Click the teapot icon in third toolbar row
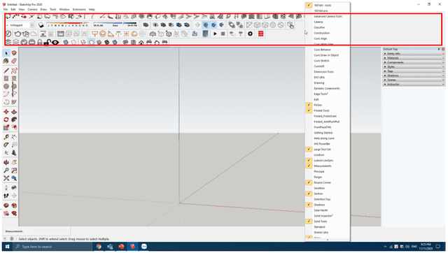The image size is (448, 253). tap(17, 34)
